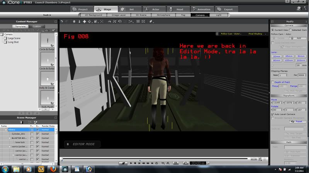Switch to the Actor main tab
This screenshot has height=173, width=309.
click(x=154, y=9)
